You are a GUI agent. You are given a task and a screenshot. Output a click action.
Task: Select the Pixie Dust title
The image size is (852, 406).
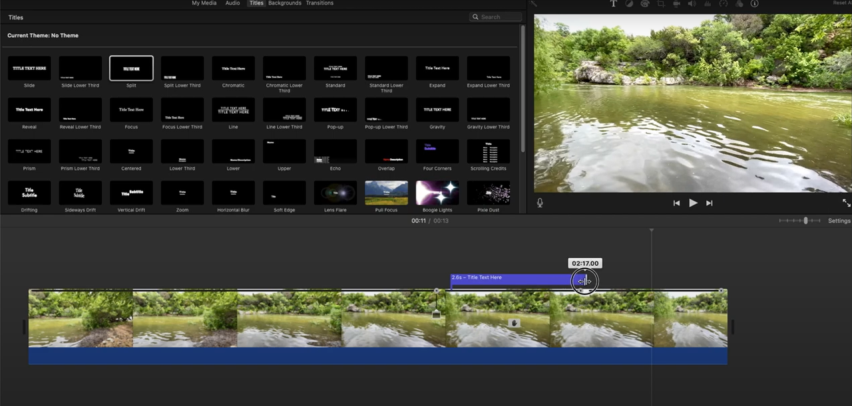coord(489,193)
